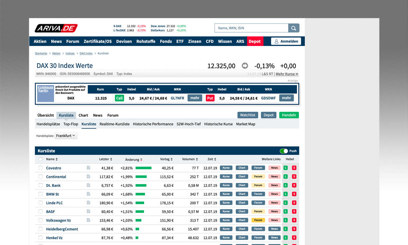
Task: Open the Handelsplatz Frankfurt dropdown
Action: click(x=66, y=135)
